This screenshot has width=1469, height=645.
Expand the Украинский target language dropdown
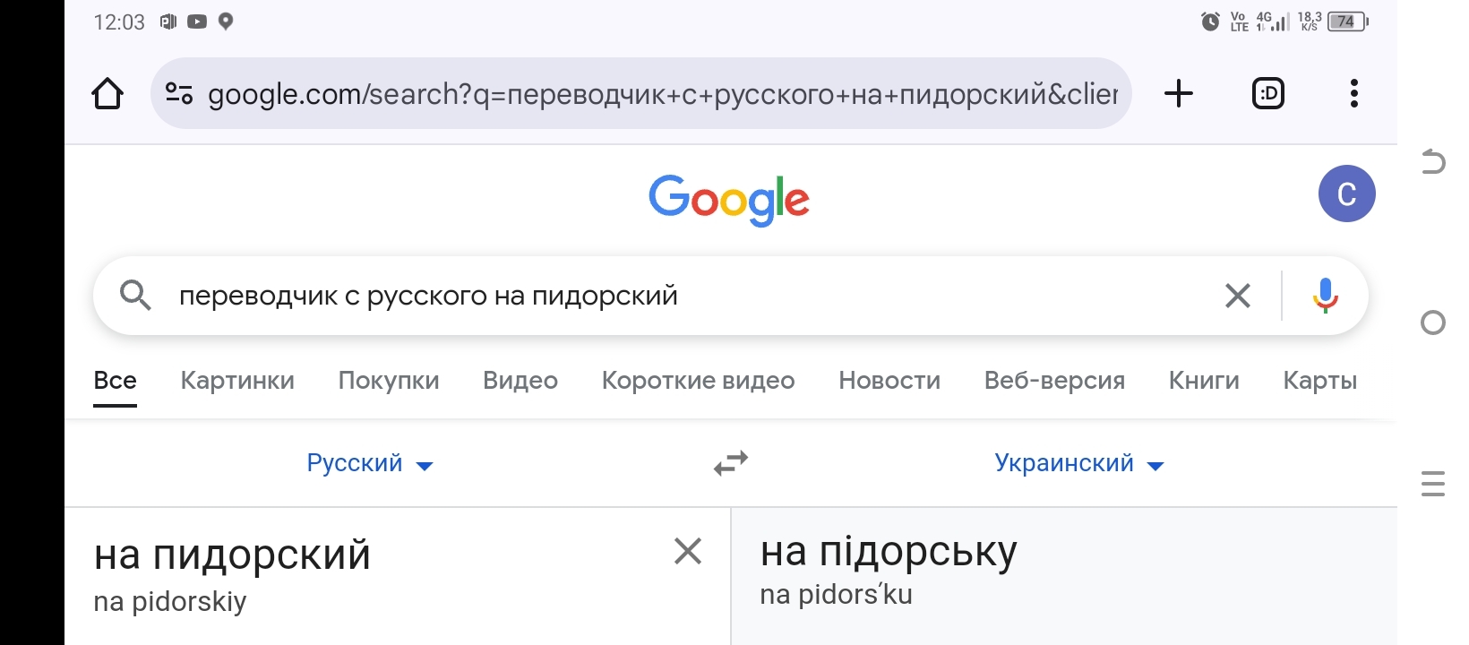coord(1078,463)
